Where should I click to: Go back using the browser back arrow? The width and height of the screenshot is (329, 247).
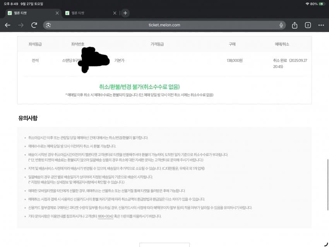[x=8, y=25]
